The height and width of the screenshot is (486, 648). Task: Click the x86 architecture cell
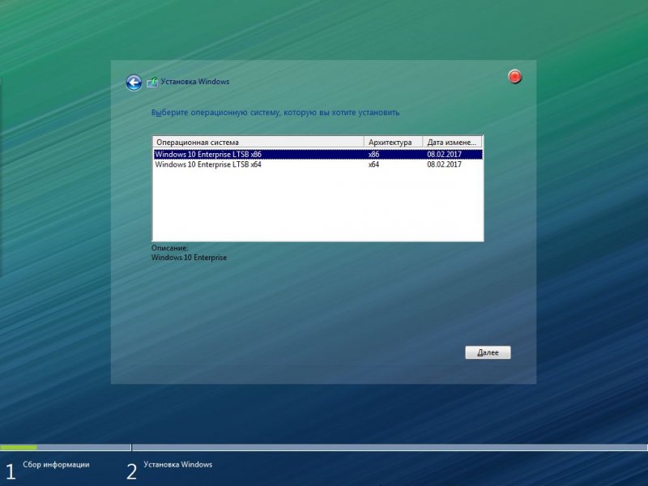(x=373, y=155)
